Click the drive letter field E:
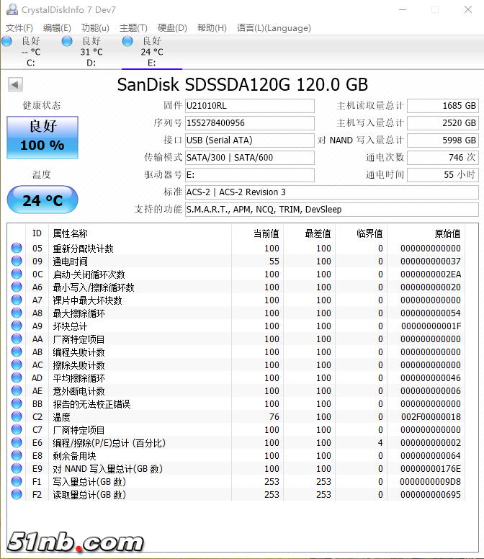 (250, 174)
